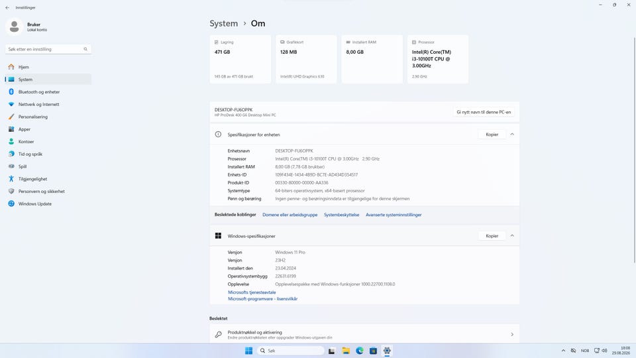This screenshot has height=358, width=636.
Task: Open the volume speaker tray icon
Action: 604,351
